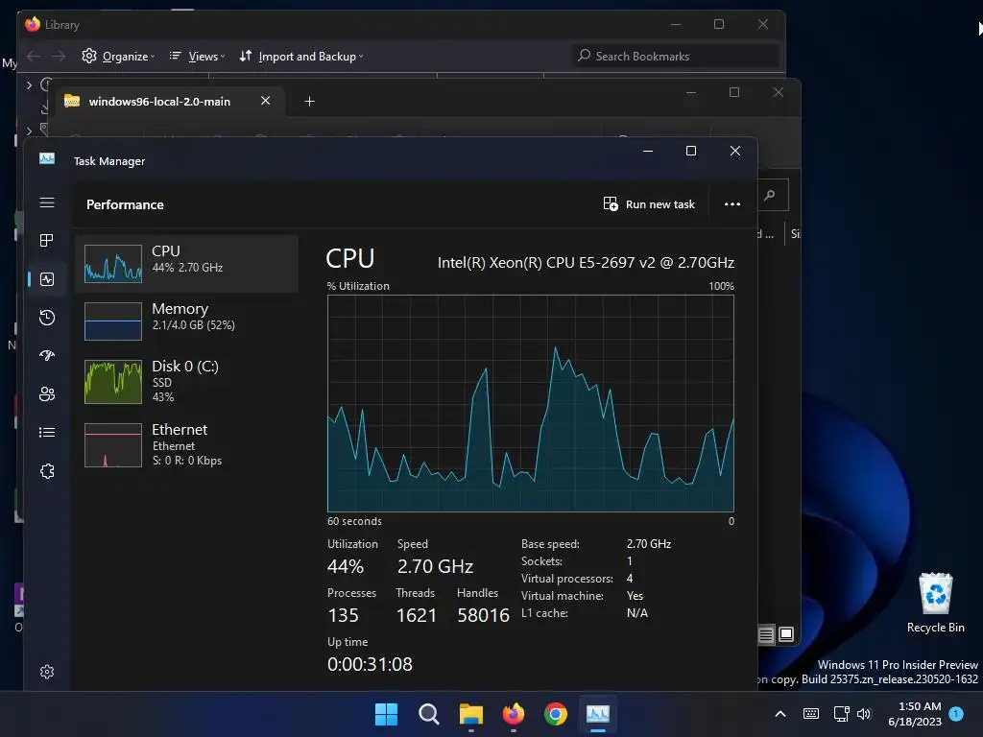
Task: Click Run new task button
Action: pyautogui.click(x=649, y=204)
